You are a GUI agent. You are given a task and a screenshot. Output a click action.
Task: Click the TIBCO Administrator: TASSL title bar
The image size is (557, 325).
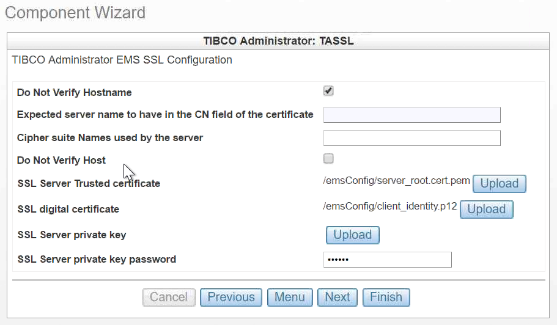pyautogui.click(x=278, y=42)
